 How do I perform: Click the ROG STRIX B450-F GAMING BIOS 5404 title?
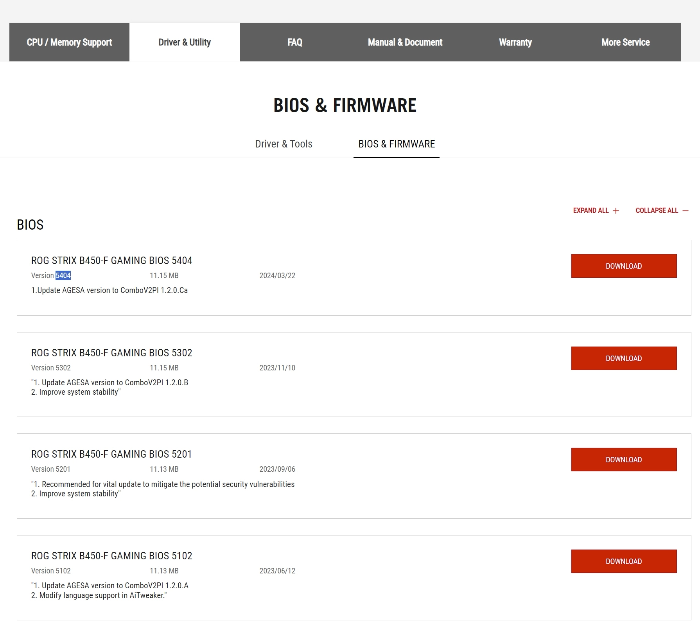pos(112,261)
